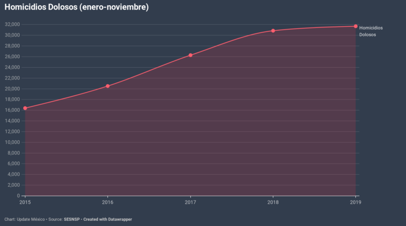Select the 2019 data point at line end

(356, 26)
